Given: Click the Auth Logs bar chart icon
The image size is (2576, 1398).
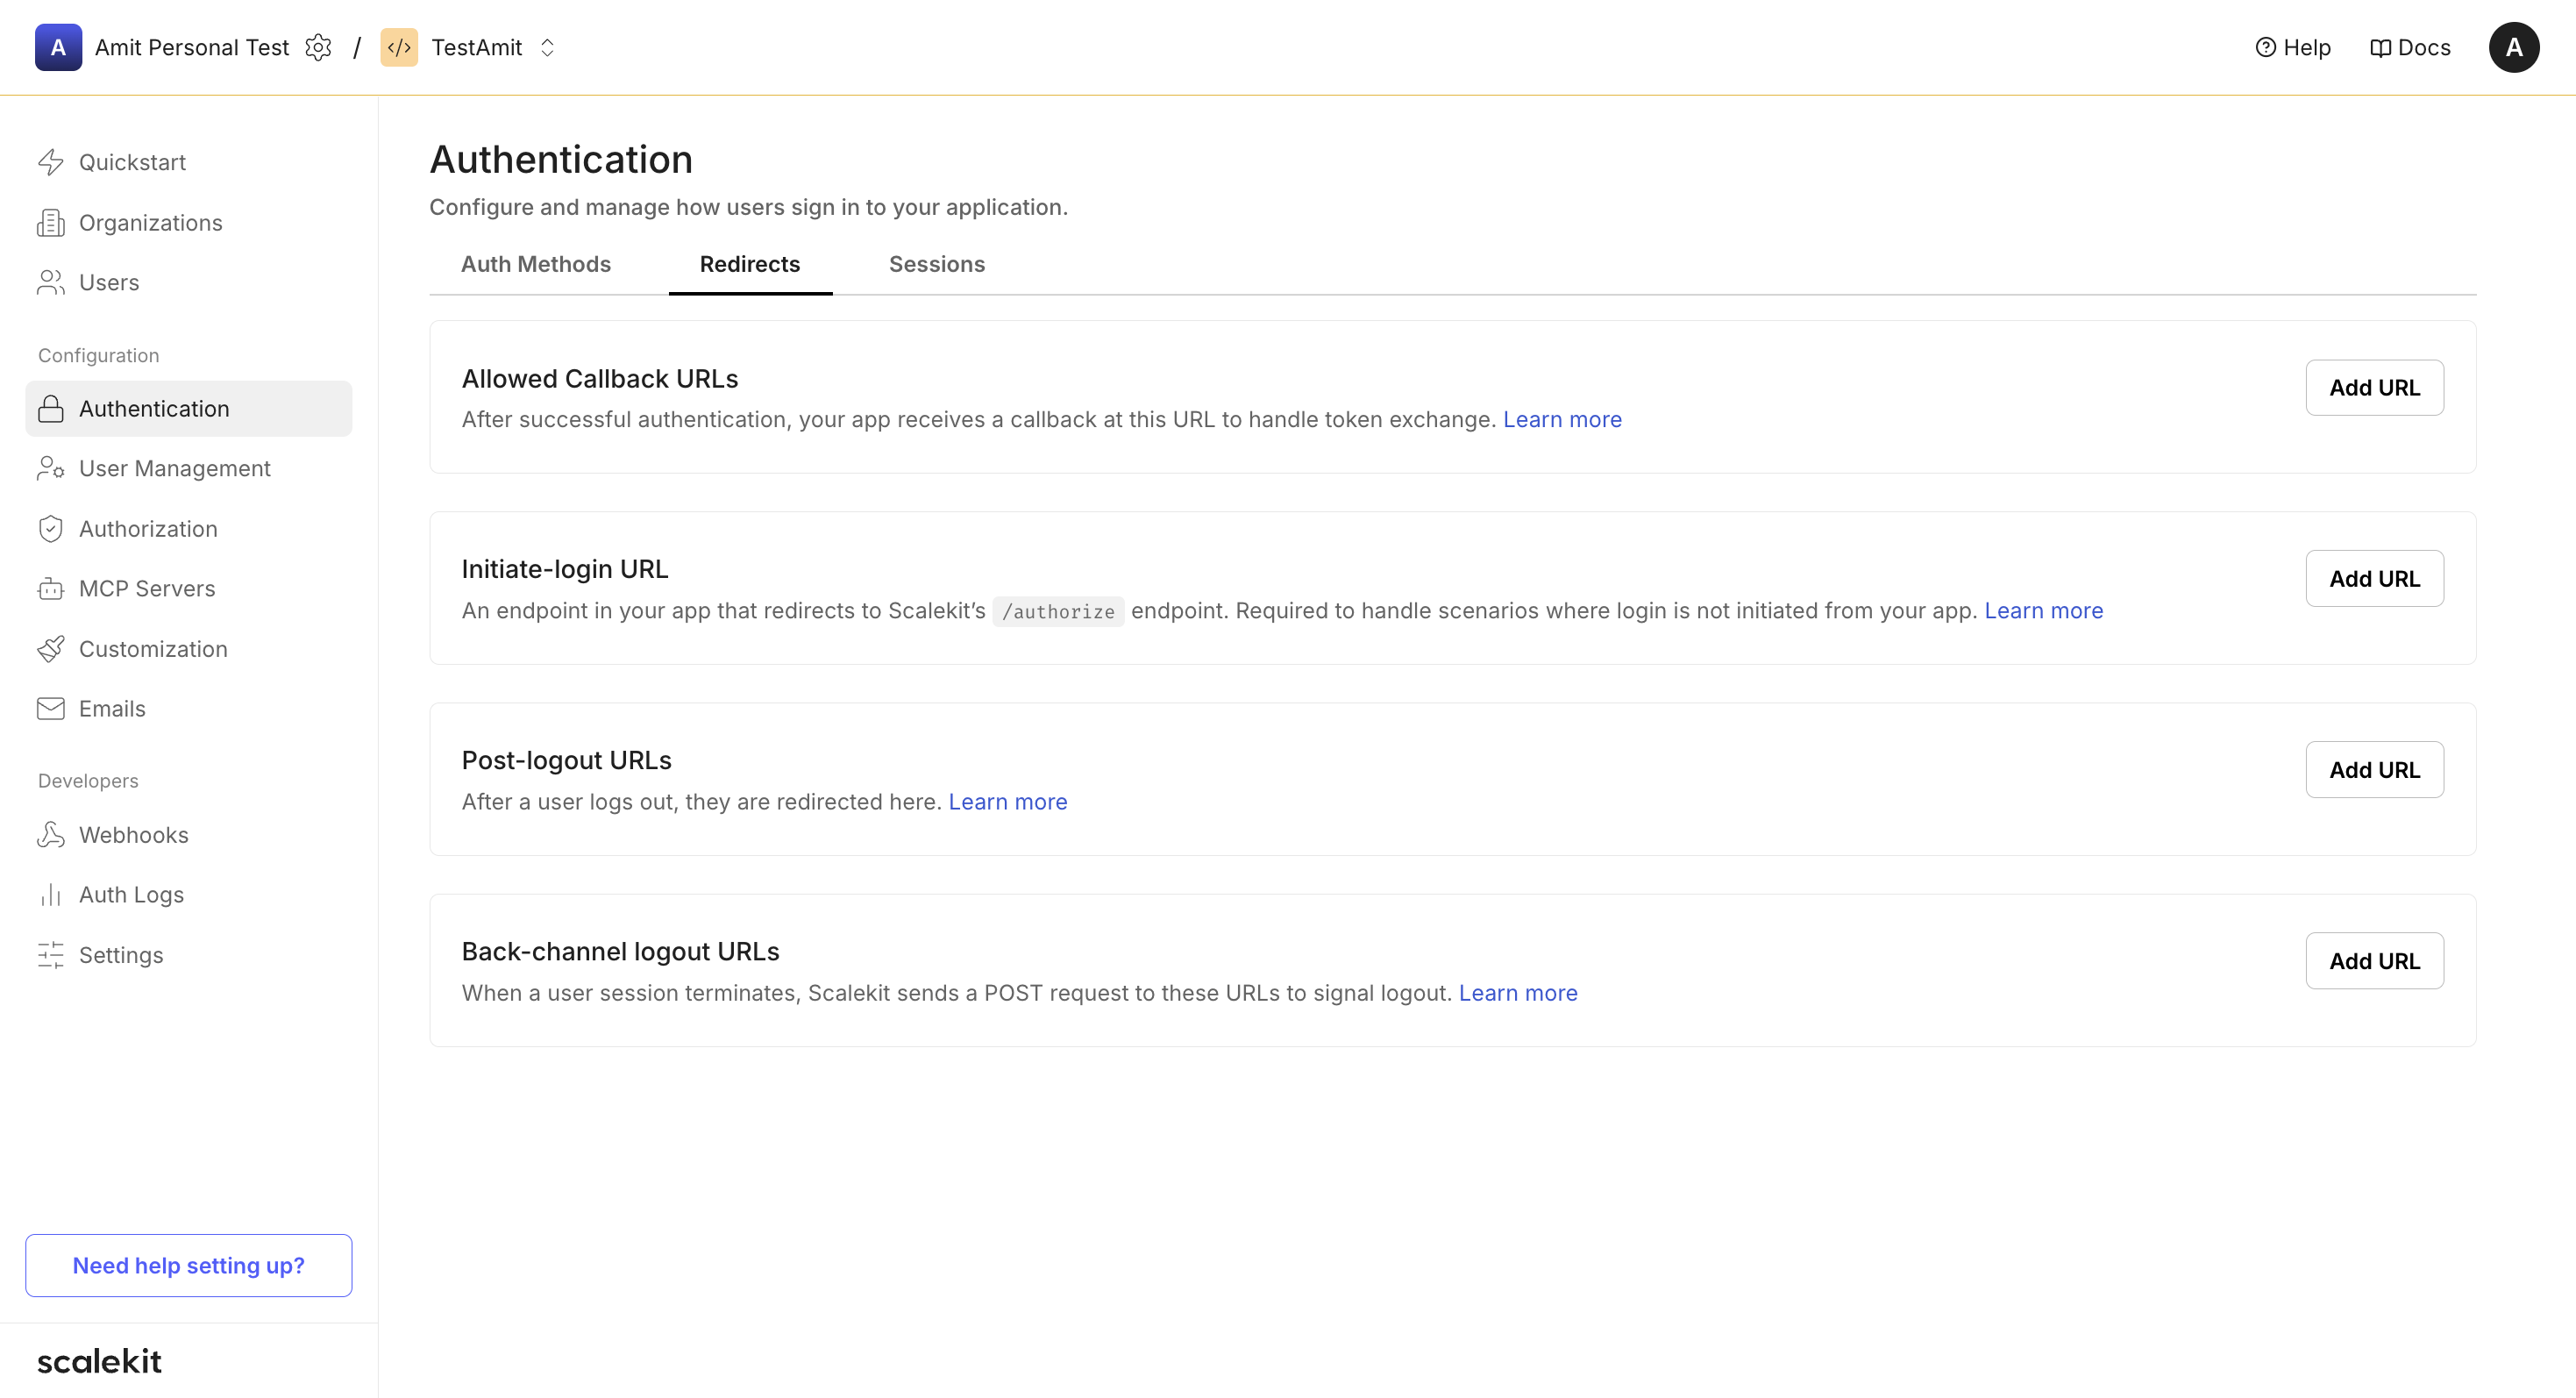Looking at the screenshot, I should (51, 894).
